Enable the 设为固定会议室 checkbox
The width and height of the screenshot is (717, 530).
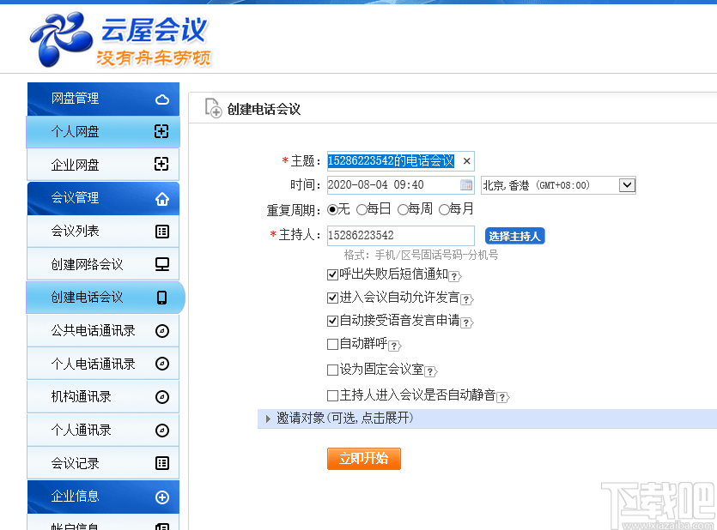(332, 370)
